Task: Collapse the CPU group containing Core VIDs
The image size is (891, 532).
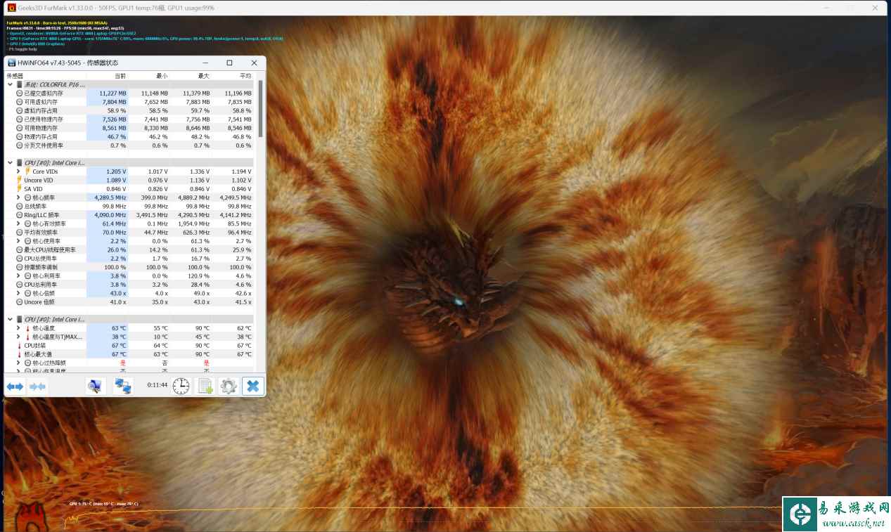Action: pyautogui.click(x=10, y=163)
